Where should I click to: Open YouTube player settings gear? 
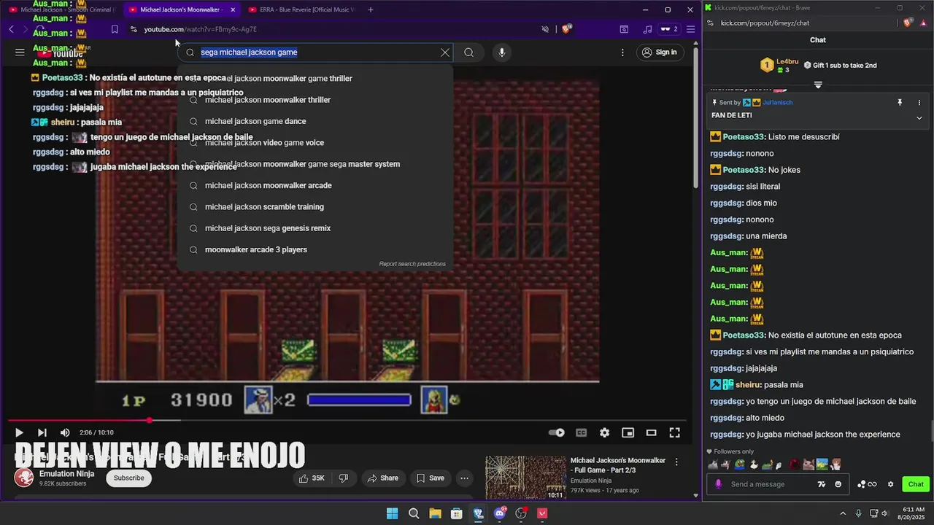point(604,432)
